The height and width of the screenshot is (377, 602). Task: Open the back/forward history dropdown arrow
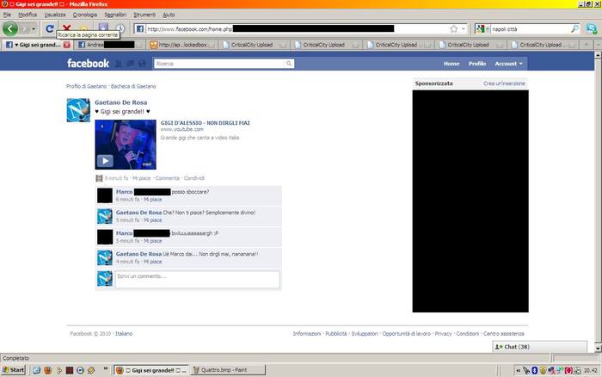(34, 29)
